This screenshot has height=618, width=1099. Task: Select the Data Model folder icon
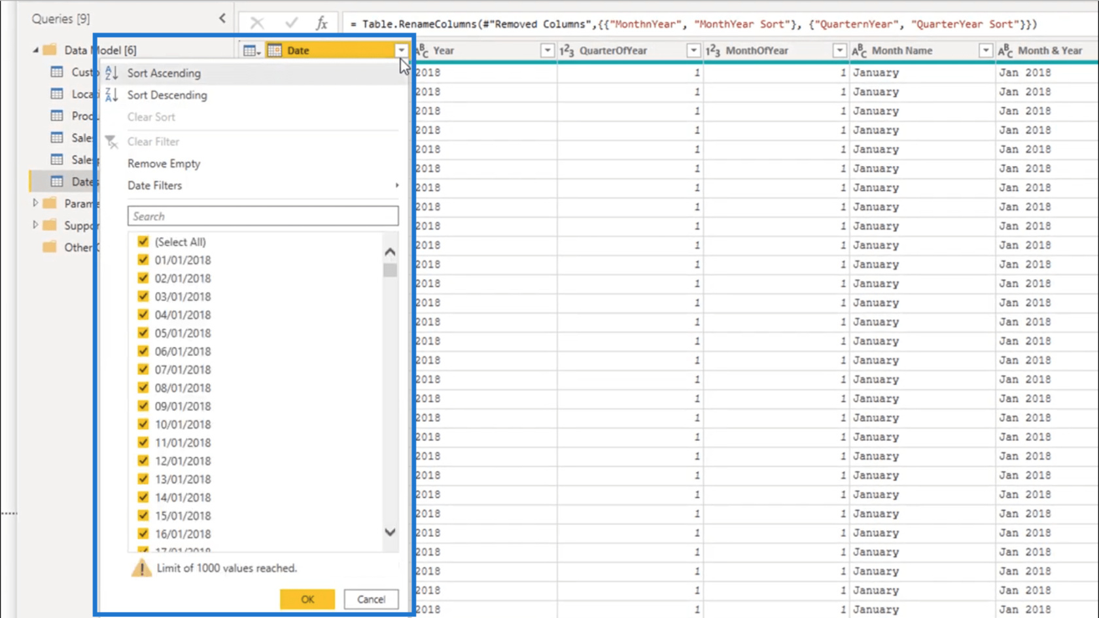pos(50,50)
